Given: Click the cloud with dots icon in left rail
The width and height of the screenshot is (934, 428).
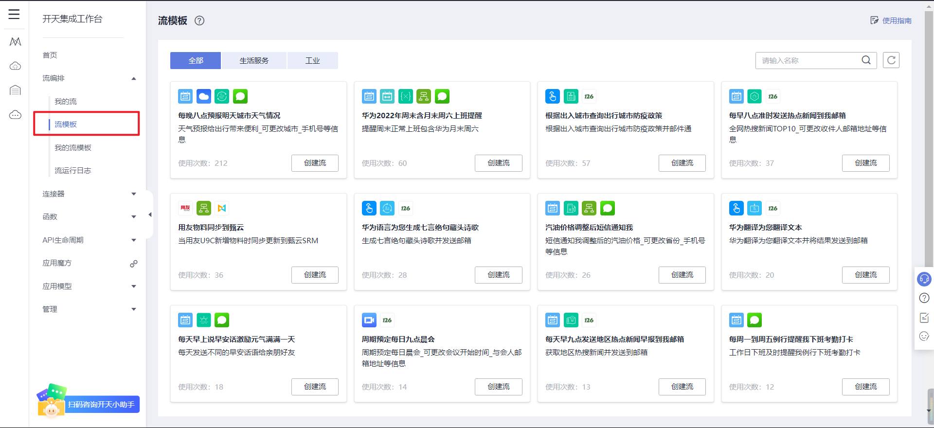Looking at the screenshot, I should pyautogui.click(x=15, y=115).
